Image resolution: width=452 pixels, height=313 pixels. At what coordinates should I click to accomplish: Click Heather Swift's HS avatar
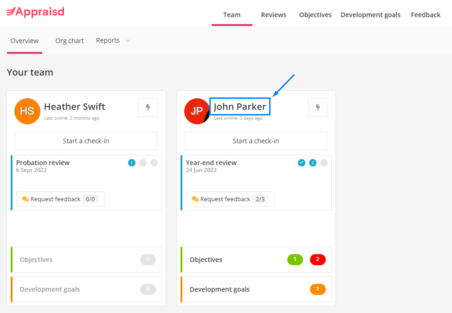pos(27,111)
